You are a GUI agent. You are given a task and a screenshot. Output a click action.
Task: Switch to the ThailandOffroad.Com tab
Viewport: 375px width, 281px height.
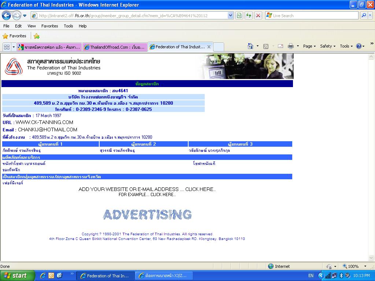(115, 47)
